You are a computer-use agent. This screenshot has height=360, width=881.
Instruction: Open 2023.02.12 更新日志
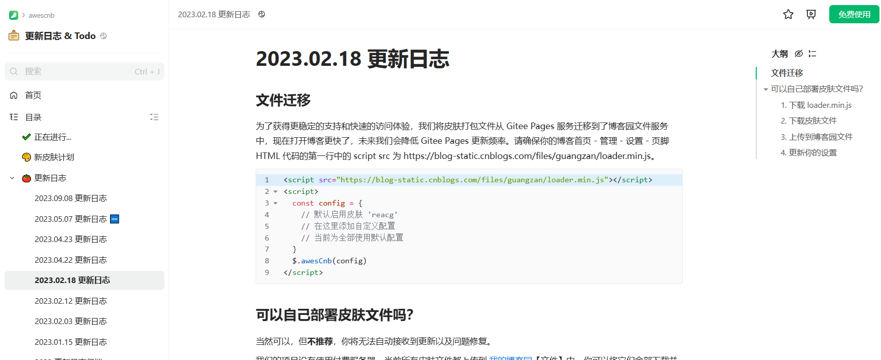[71, 301]
